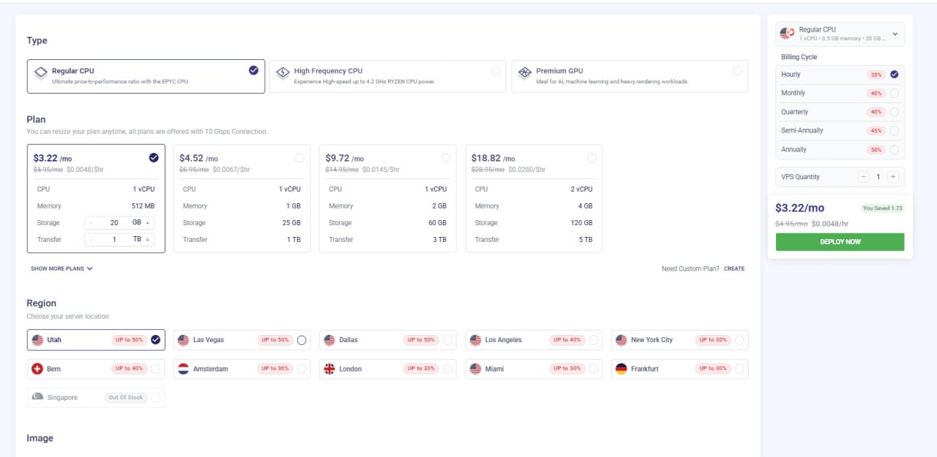Click the Singapore Out Of Stock badge

click(125, 398)
